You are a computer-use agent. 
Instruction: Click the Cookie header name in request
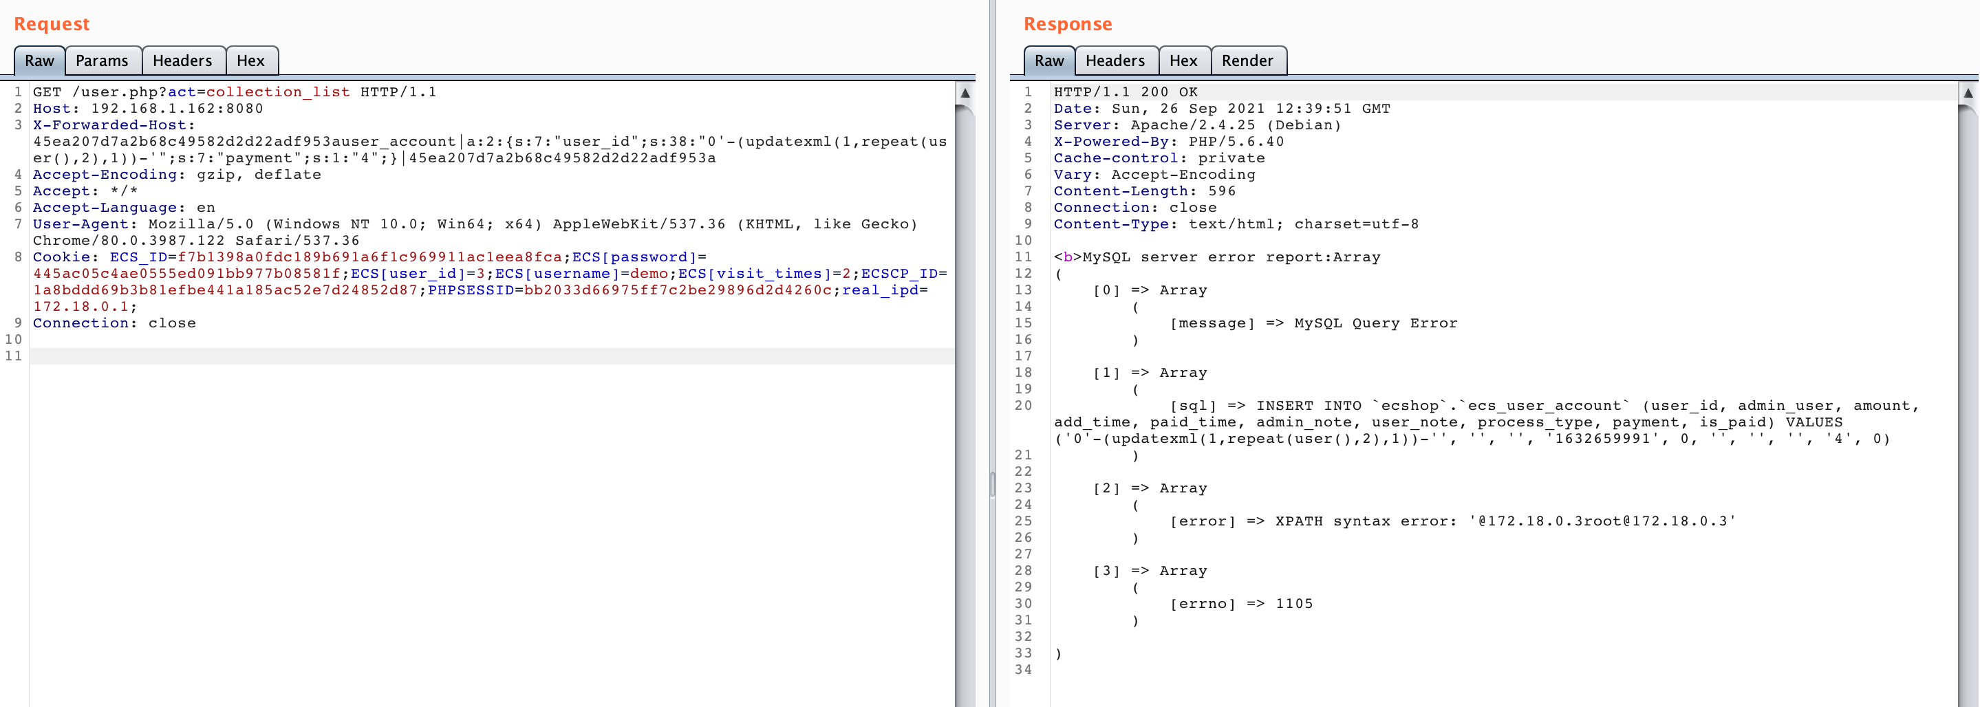click(65, 257)
